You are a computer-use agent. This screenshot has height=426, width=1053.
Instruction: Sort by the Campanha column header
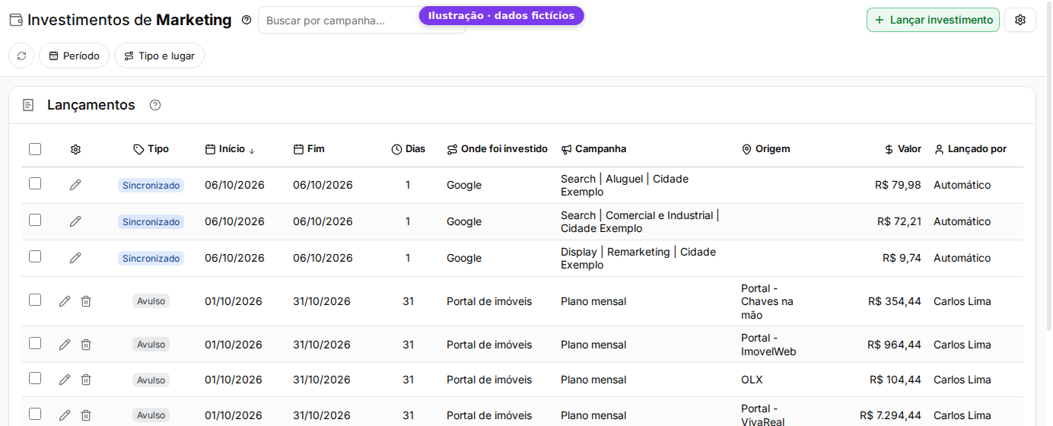[x=593, y=149]
